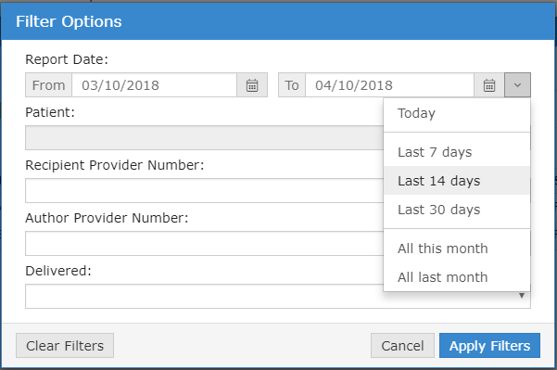Cancel the Filter Options dialog

(x=402, y=346)
